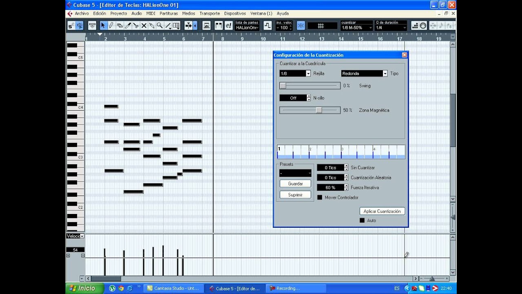Click the Cubase icon in the menu bar

tap(70, 13)
